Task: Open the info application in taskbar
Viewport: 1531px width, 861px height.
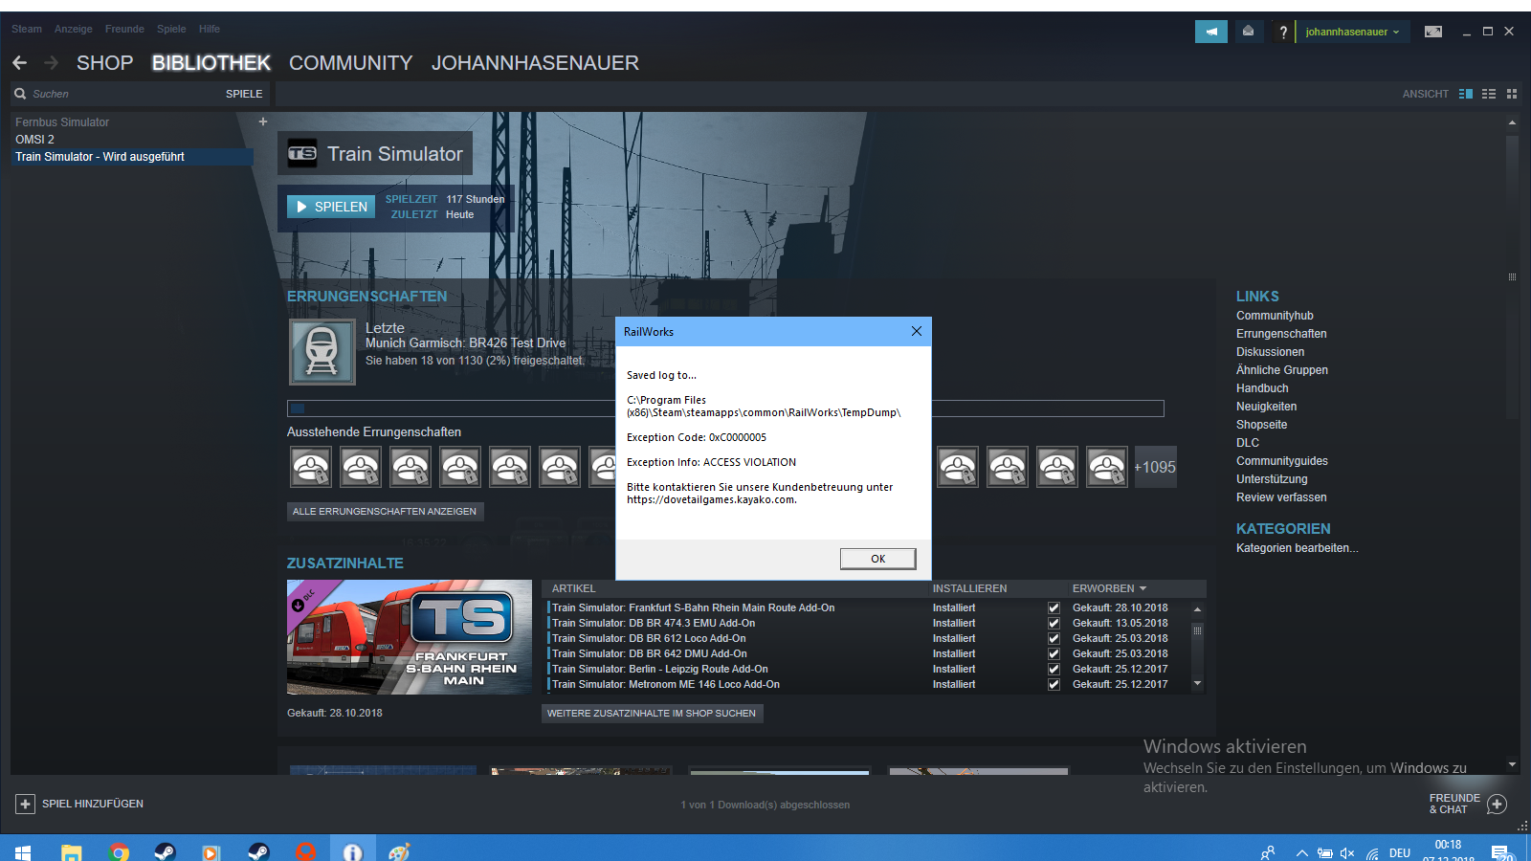Action: click(x=352, y=851)
